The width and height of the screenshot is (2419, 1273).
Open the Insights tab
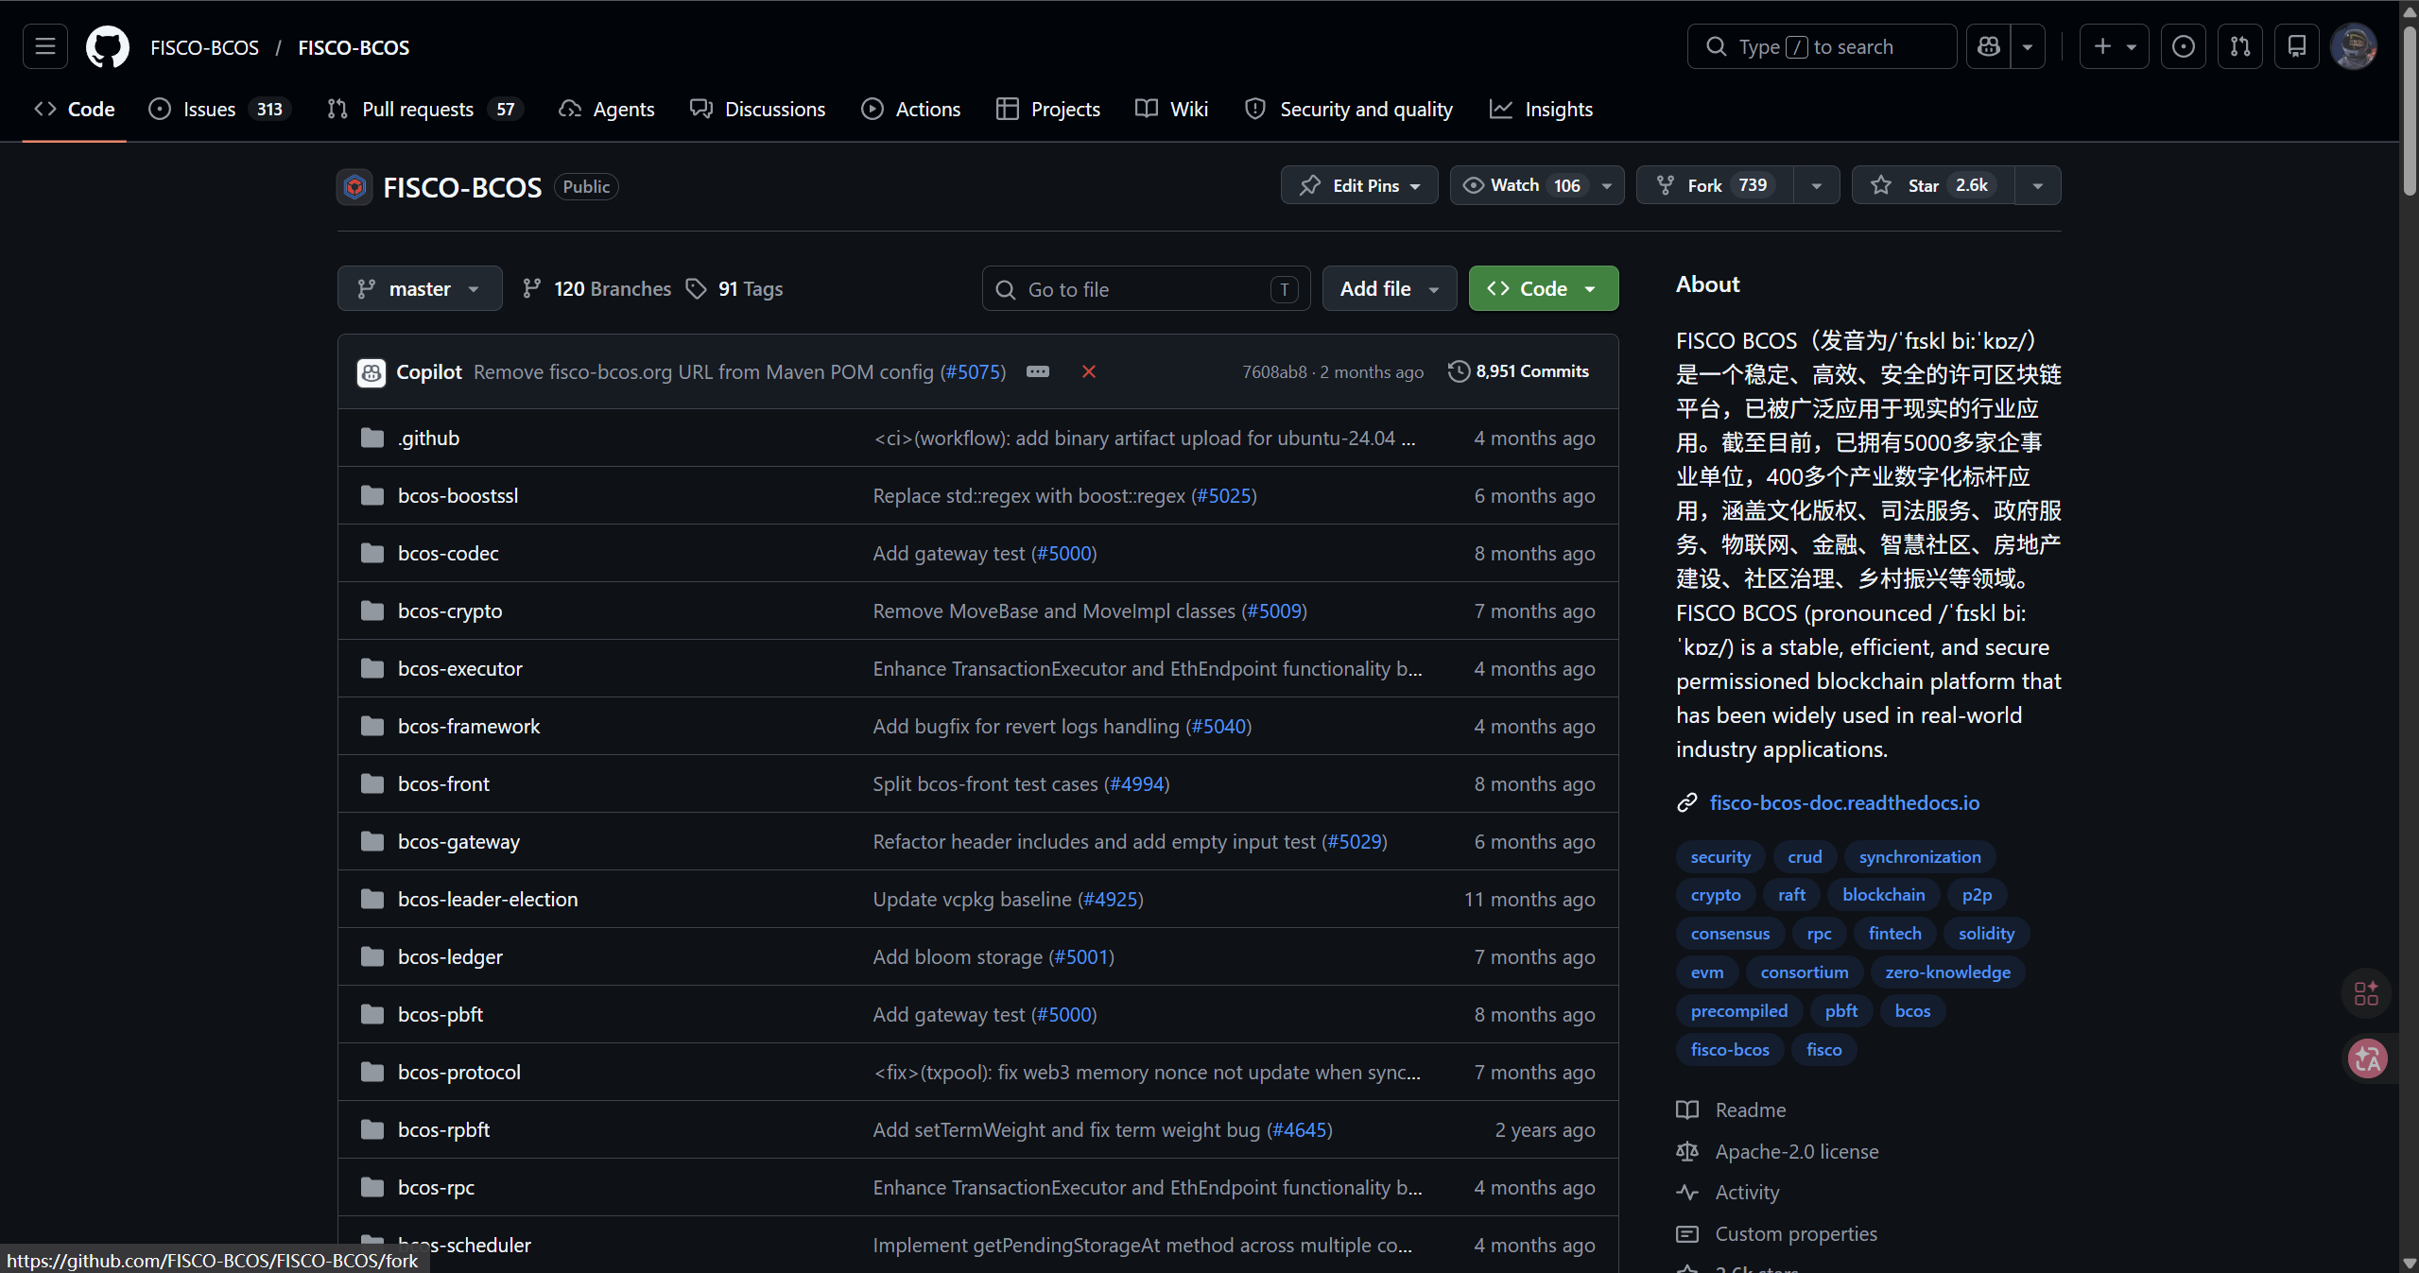coord(1541,109)
